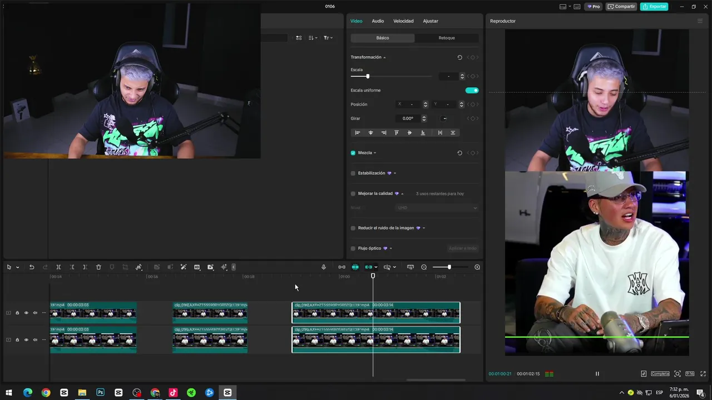Switch to the Velocidad tab
Image resolution: width=712 pixels, height=400 pixels.
(403, 21)
